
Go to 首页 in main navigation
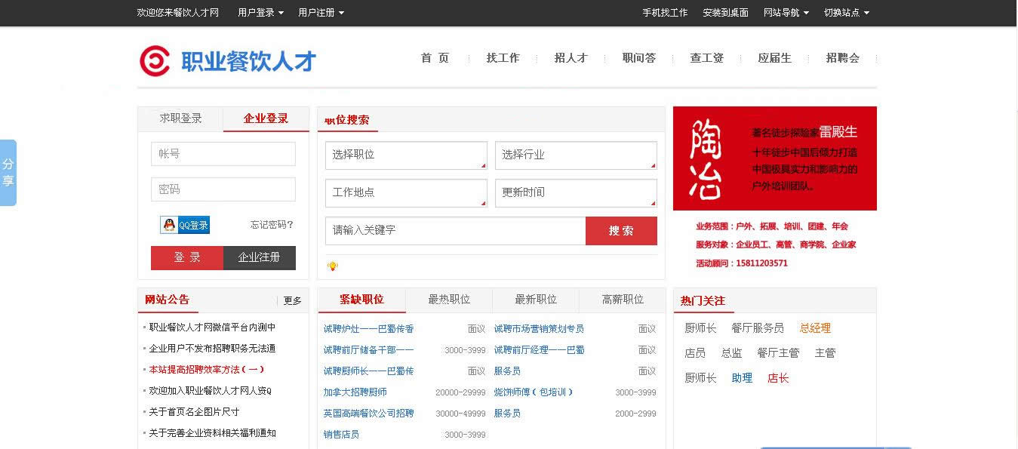point(435,58)
